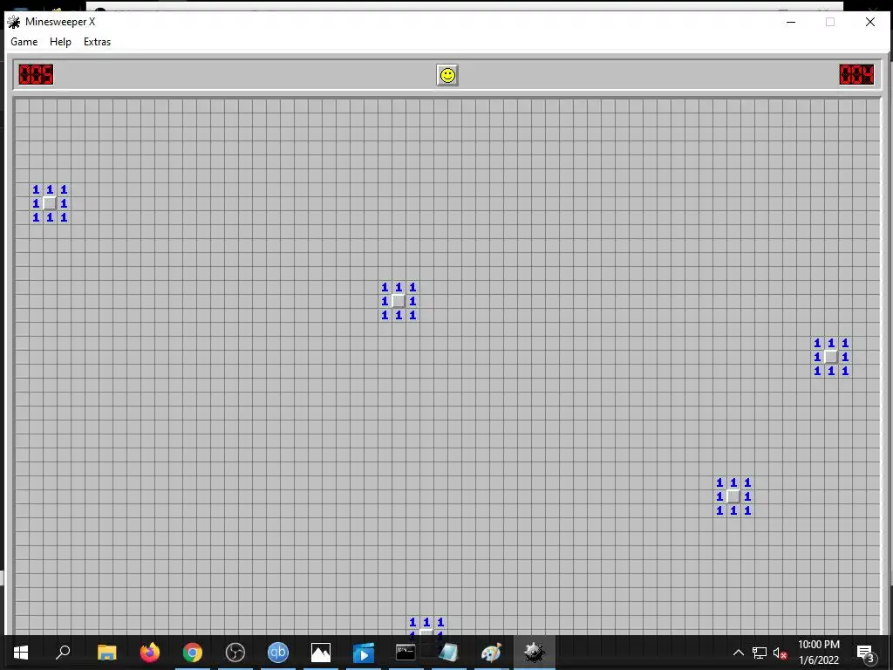Viewport: 893px width, 670px height.
Task: Open File Explorer from the taskbar
Action: click(106, 653)
